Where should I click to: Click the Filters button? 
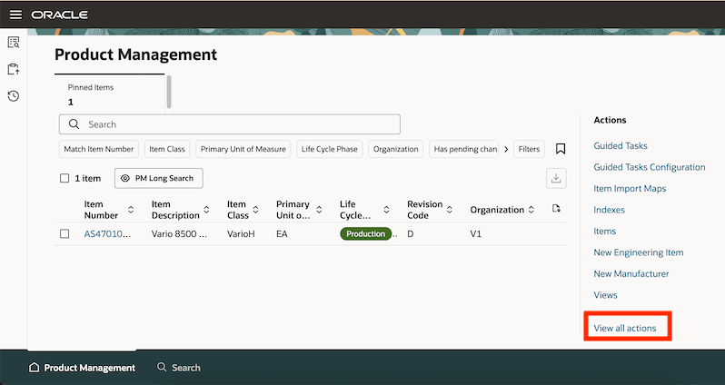(x=529, y=149)
